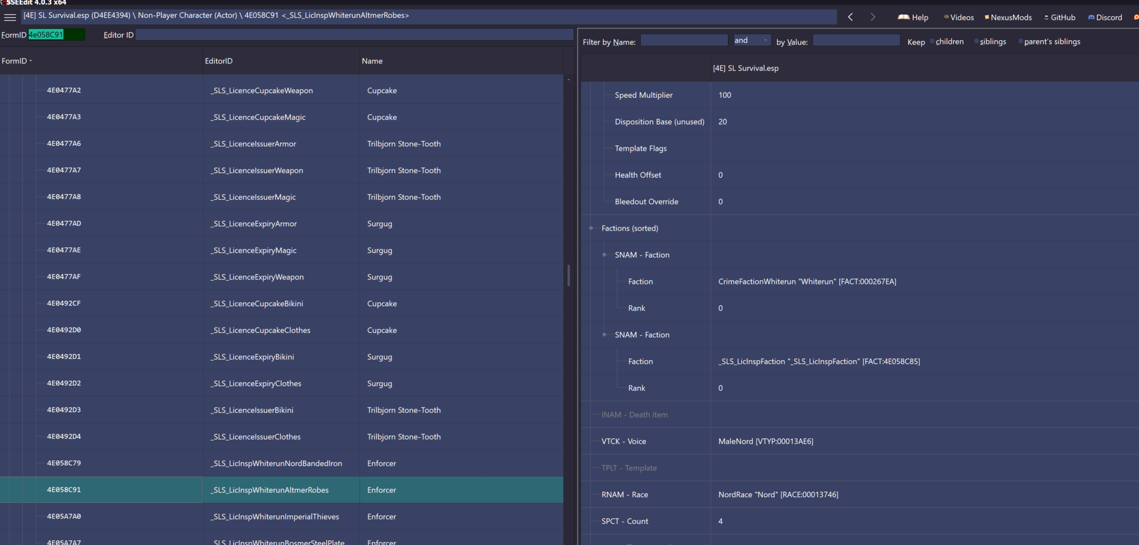Open the Patreon icon at the toolbar edge
The width and height of the screenshot is (1139, 545).
[x=1135, y=17]
